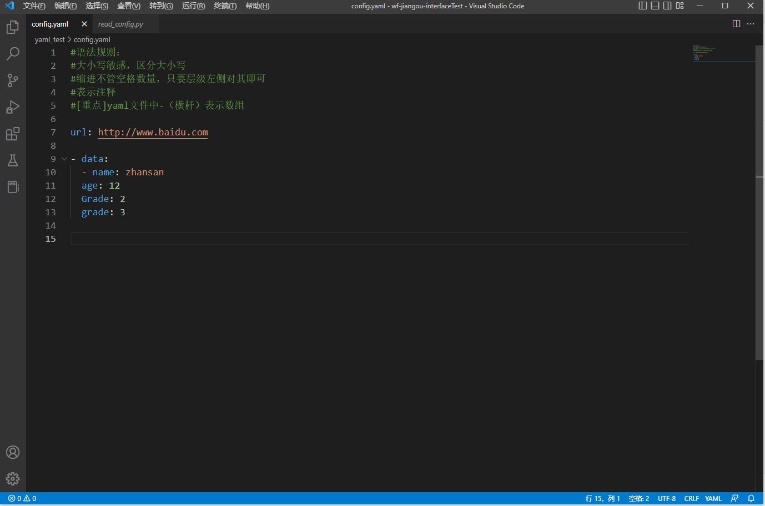Toggle the bottom panel layout icon
This screenshot has width=765, height=506.
click(x=655, y=6)
